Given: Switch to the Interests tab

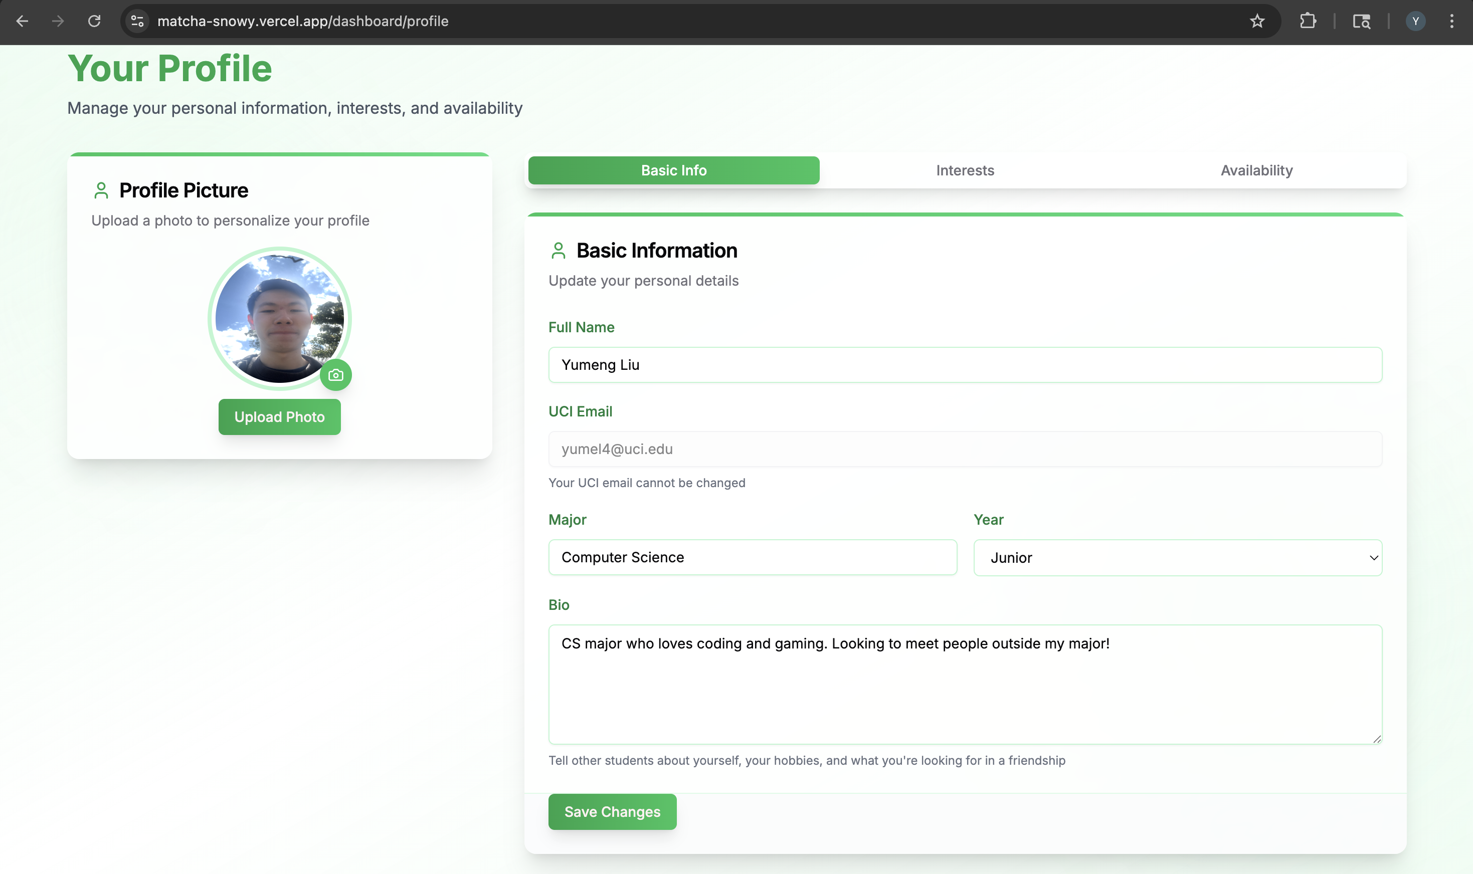Looking at the screenshot, I should (x=965, y=170).
